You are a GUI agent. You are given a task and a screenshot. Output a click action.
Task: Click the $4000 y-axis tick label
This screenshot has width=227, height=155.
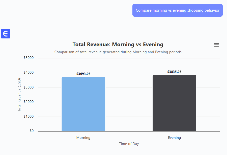point(29,73)
